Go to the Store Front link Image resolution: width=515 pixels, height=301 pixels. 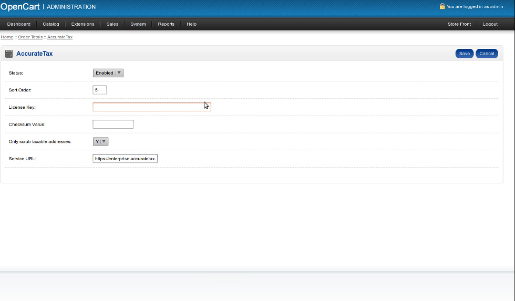[x=459, y=24]
